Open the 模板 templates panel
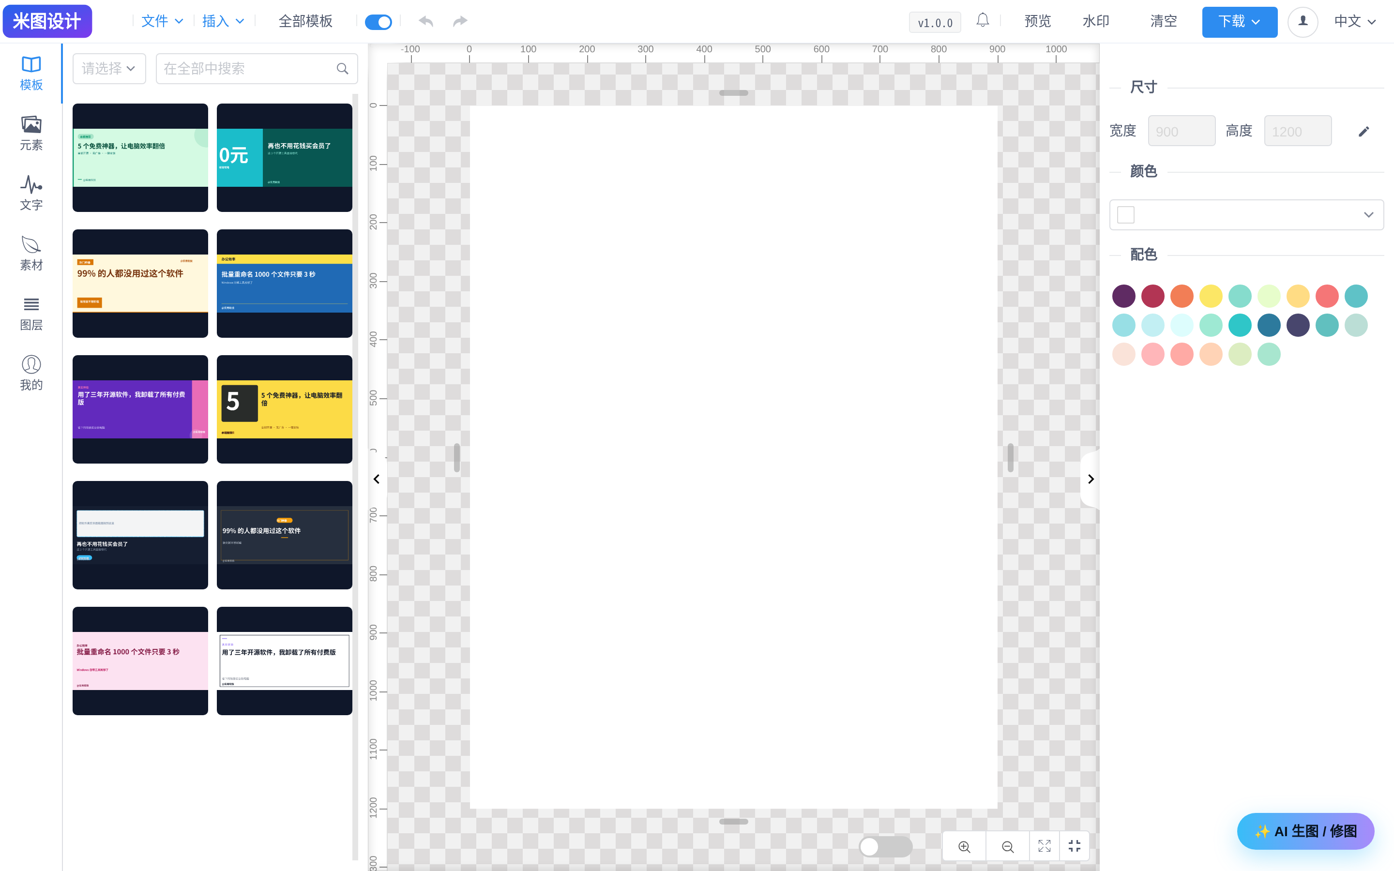 click(31, 73)
